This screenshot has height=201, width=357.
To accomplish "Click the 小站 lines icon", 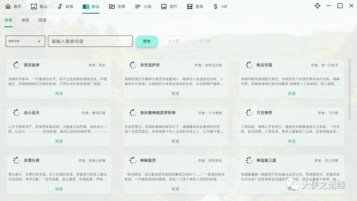I will pos(138,7).
